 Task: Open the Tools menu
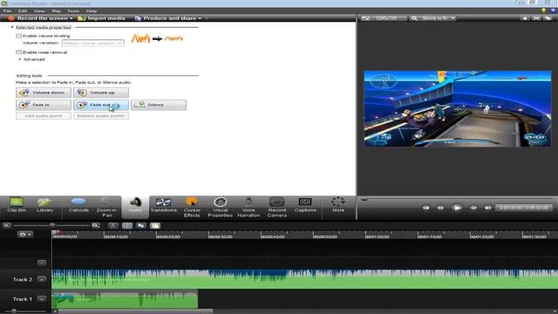(x=73, y=10)
